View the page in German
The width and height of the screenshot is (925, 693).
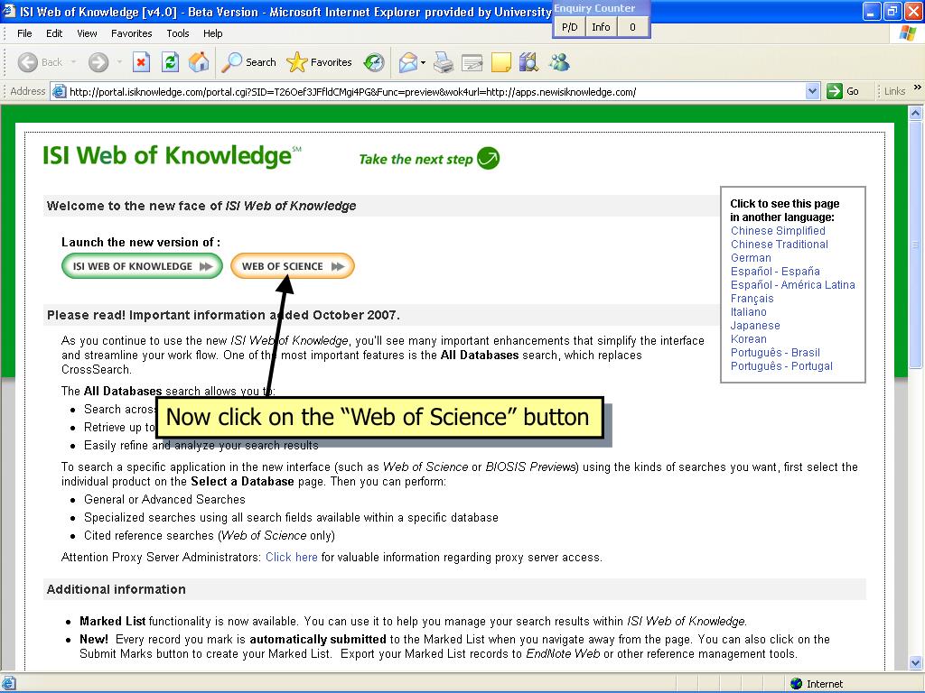click(x=751, y=257)
